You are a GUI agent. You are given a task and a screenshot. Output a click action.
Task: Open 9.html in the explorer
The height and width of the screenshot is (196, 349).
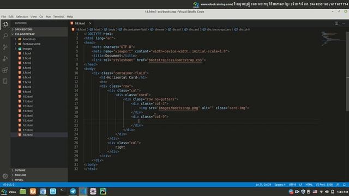click(x=27, y=92)
